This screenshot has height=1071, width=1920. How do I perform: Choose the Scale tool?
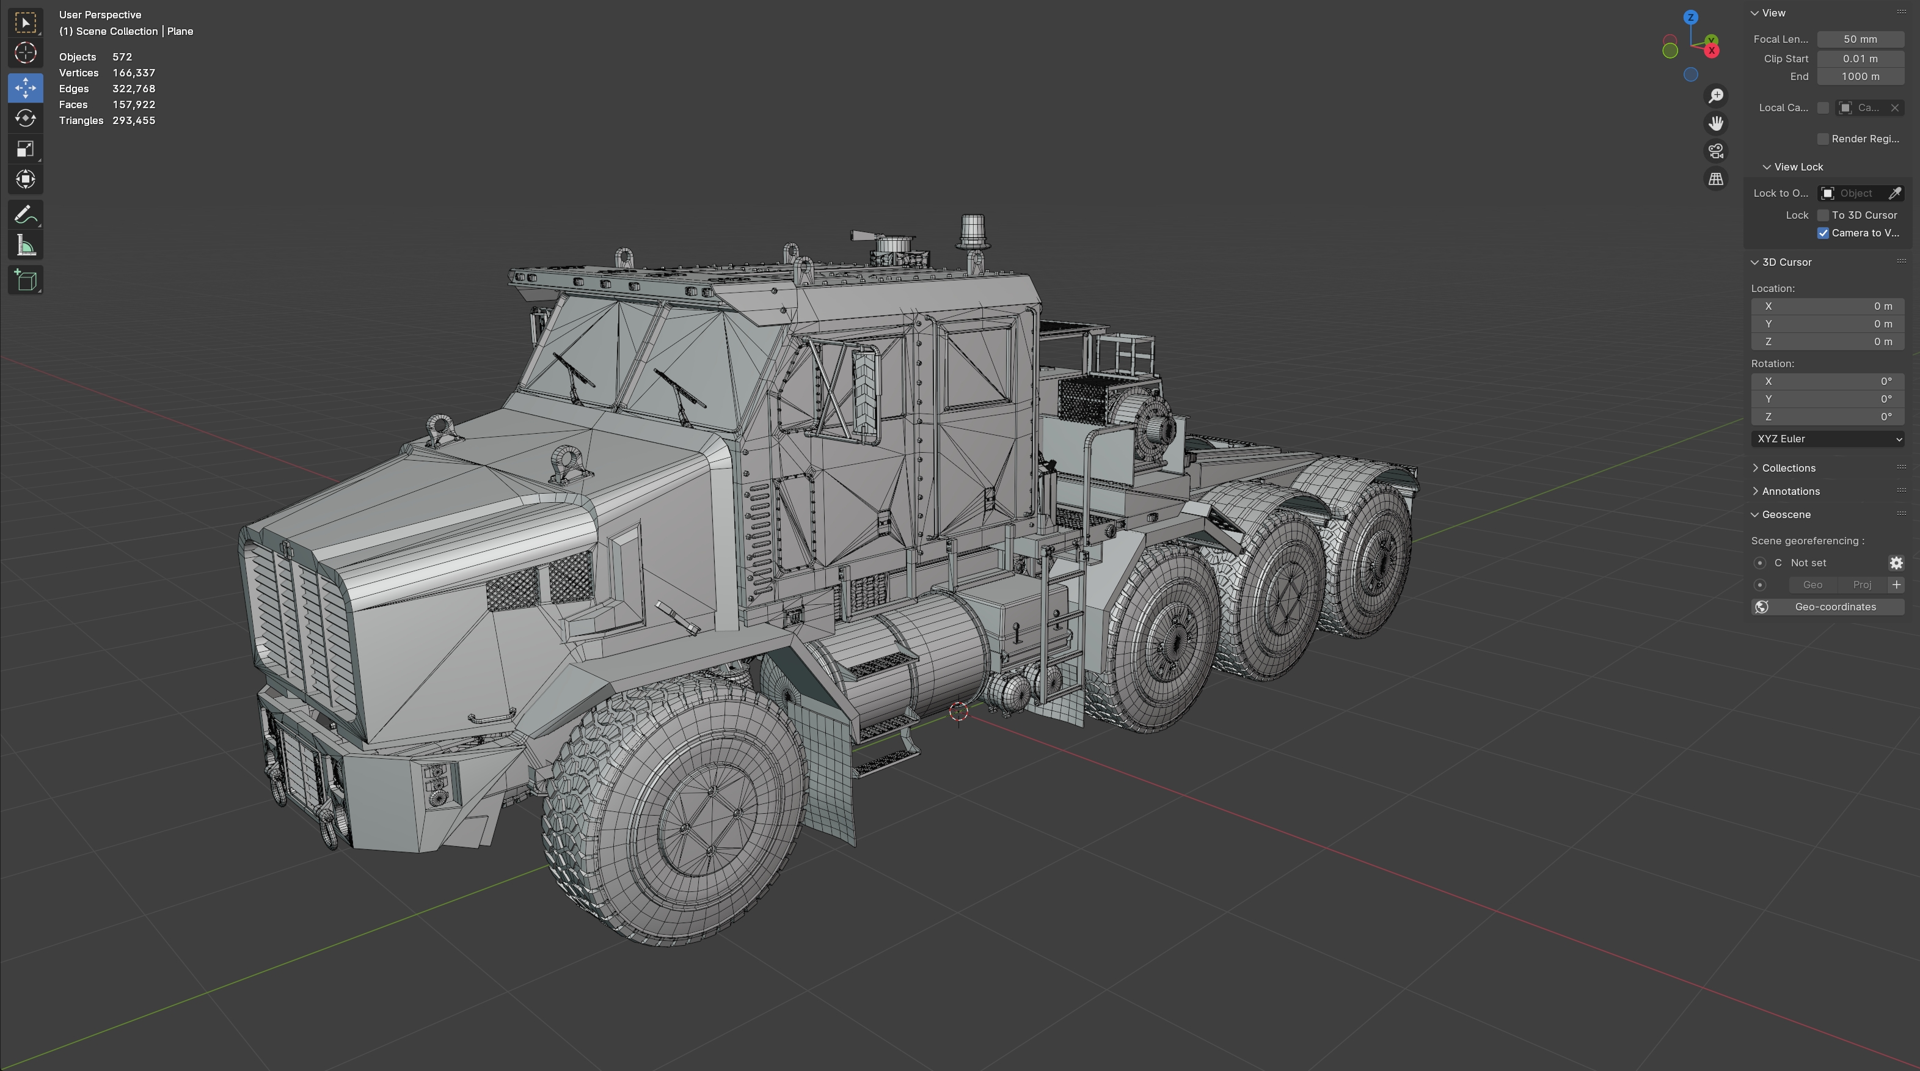[25, 149]
